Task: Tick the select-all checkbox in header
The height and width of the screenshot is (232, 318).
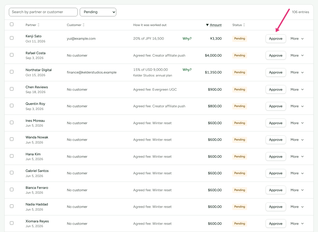Action: pyautogui.click(x=12, y=24)
